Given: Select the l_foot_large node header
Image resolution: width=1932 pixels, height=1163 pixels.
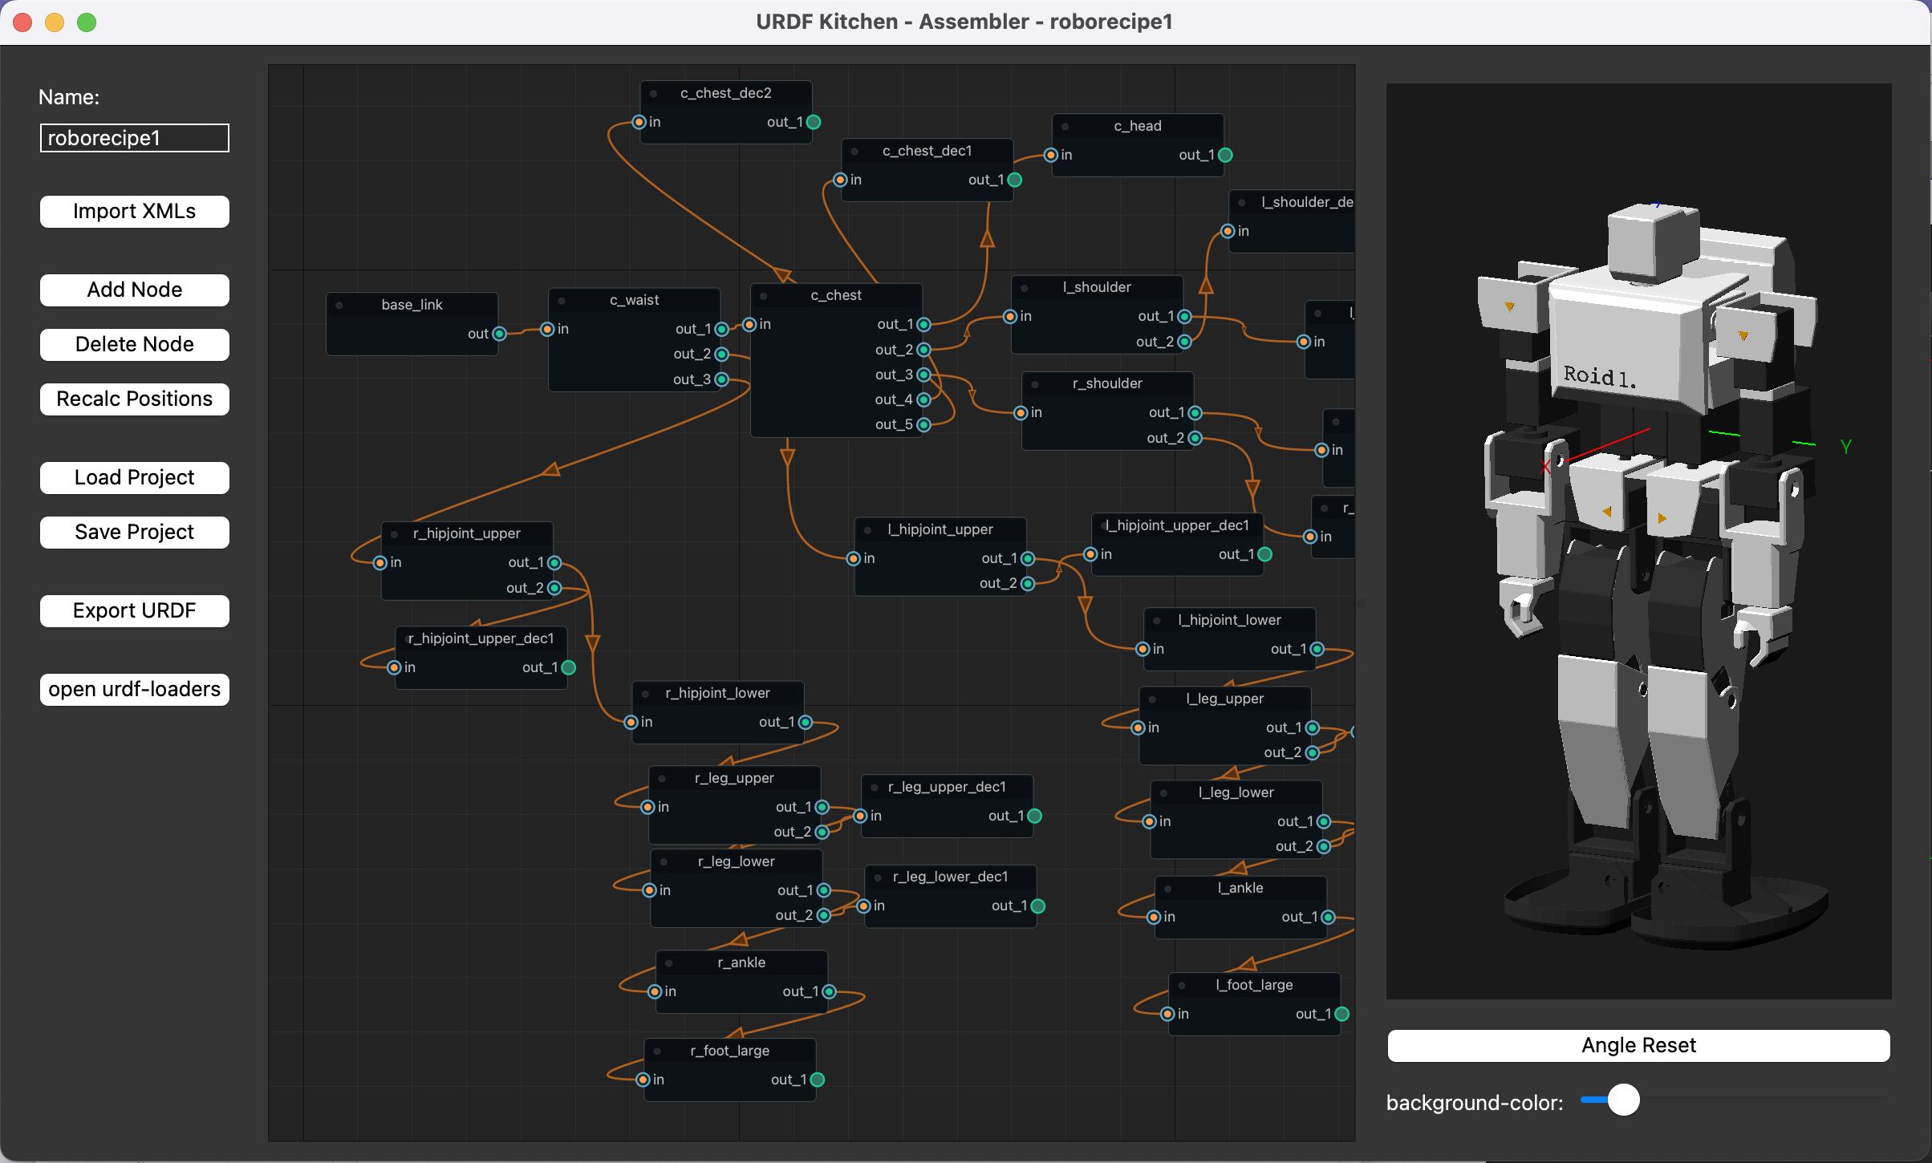Looking at the screenshot, I should pos(1254,985).
